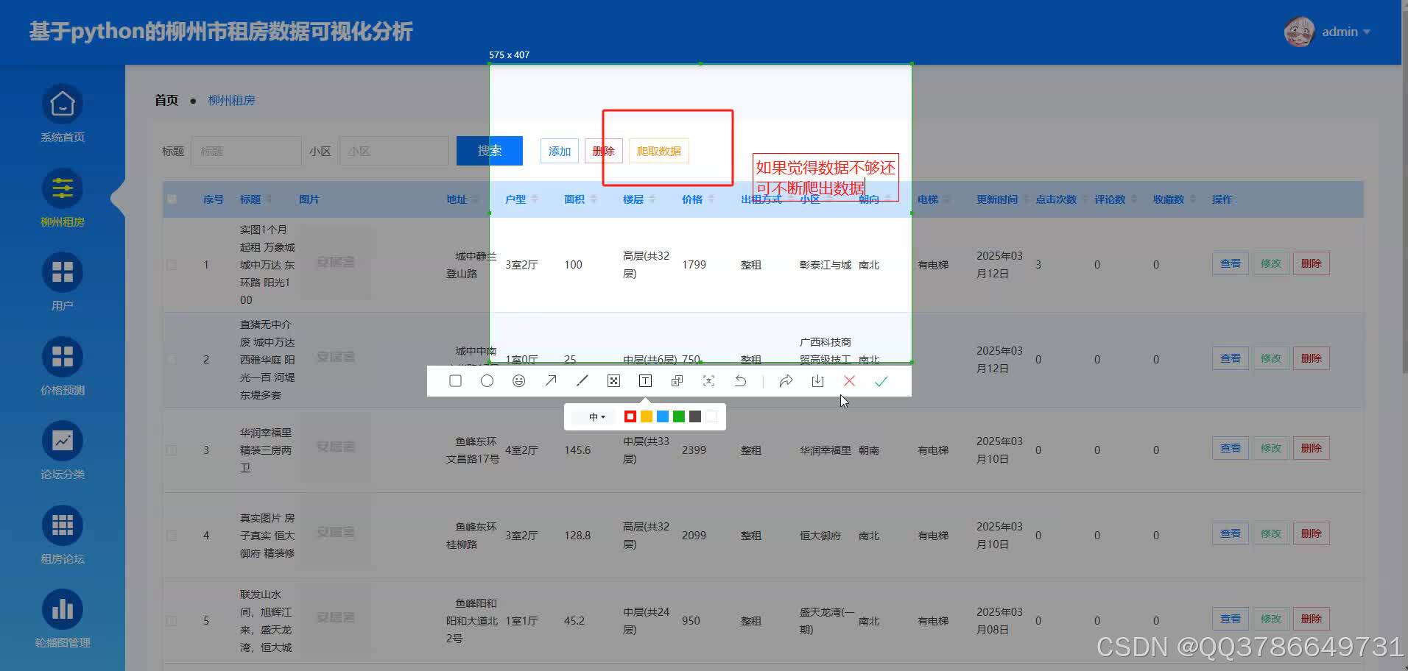Select 轮播图管理 in the sidebar menu
The image size is (1408, 671).
click(x=63, y=622)
